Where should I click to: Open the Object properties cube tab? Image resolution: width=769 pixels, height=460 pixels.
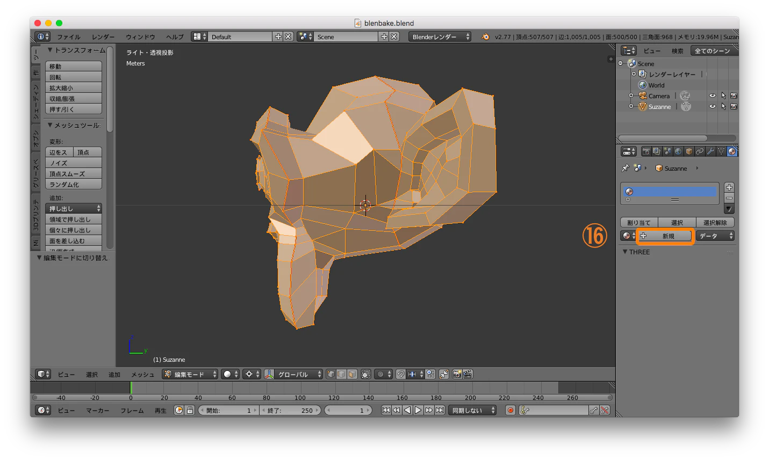coord(689,152)
